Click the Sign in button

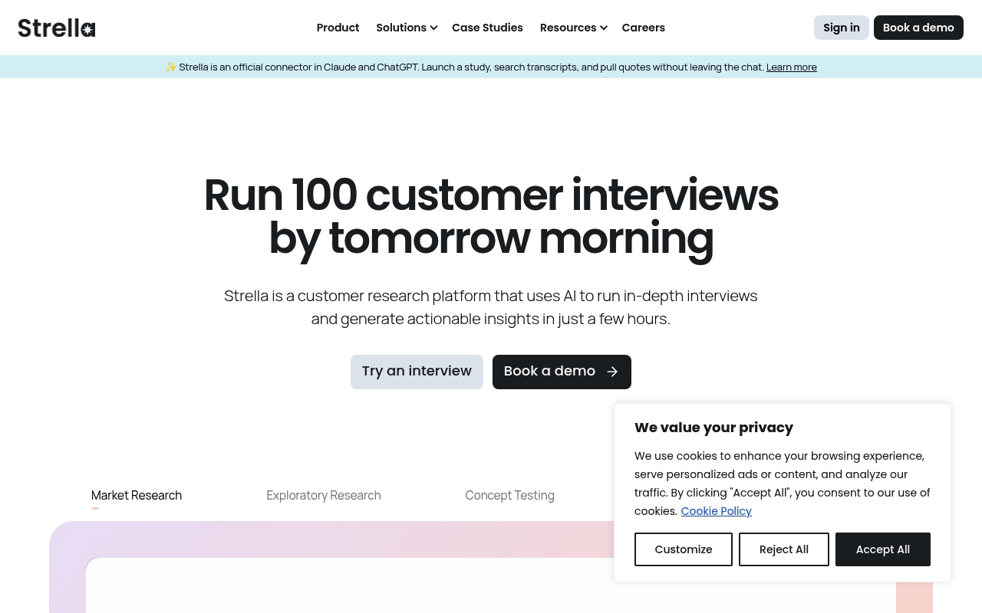click(842, 28)
